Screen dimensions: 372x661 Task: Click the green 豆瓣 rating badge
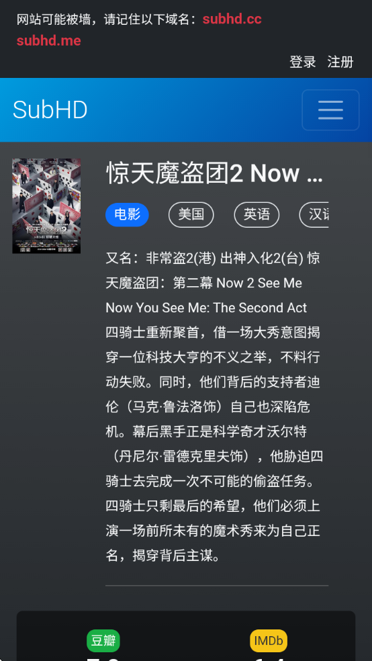[x=103, y=641]
